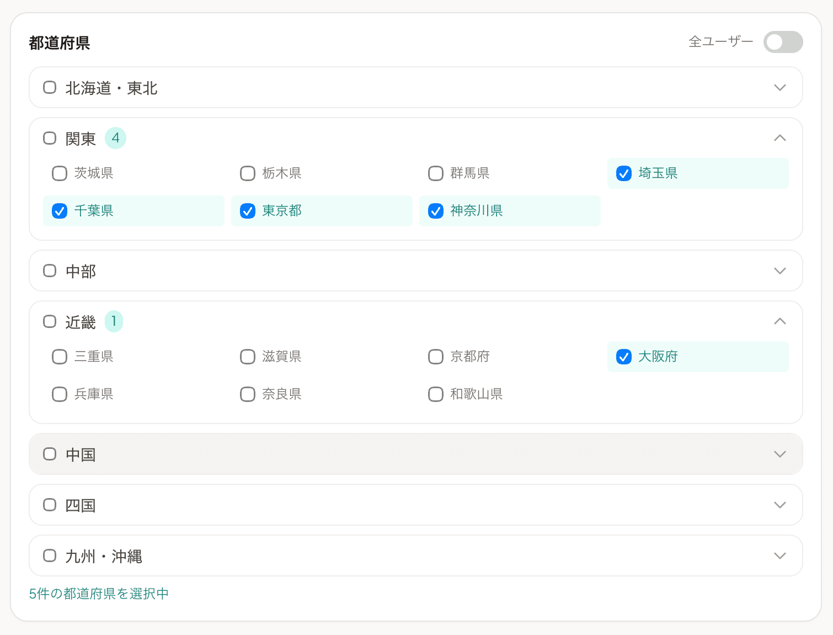Check the 北海道・東北 region checkbox

click(x=50, y=88)
